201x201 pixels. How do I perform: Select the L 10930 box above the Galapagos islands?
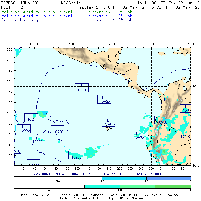(109, 122)
